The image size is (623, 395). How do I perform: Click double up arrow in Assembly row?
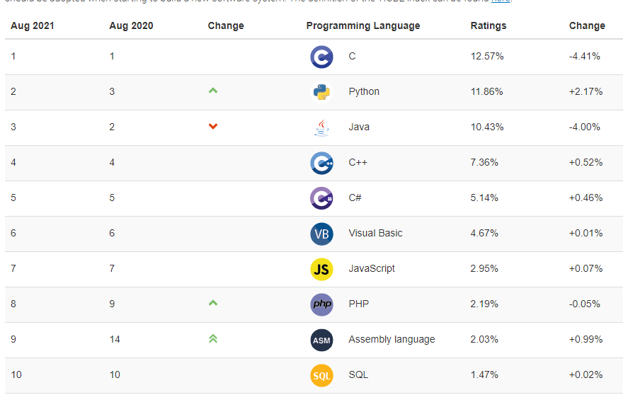coord(213,338)
